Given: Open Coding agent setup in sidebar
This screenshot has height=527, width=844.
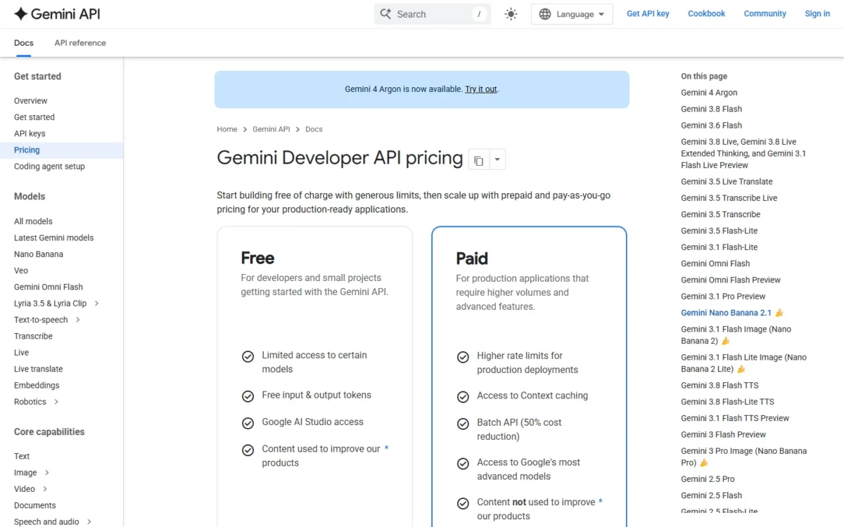Looking at the screenshot, I should 49,167.
